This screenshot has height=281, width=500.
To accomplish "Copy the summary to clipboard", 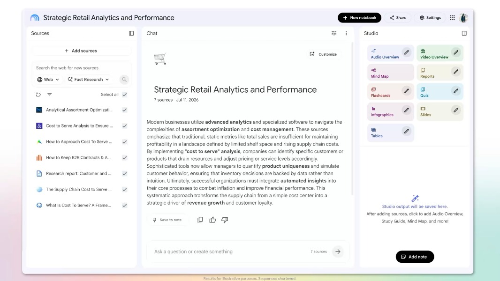I will pyautogui.click(x=200, y=220).
